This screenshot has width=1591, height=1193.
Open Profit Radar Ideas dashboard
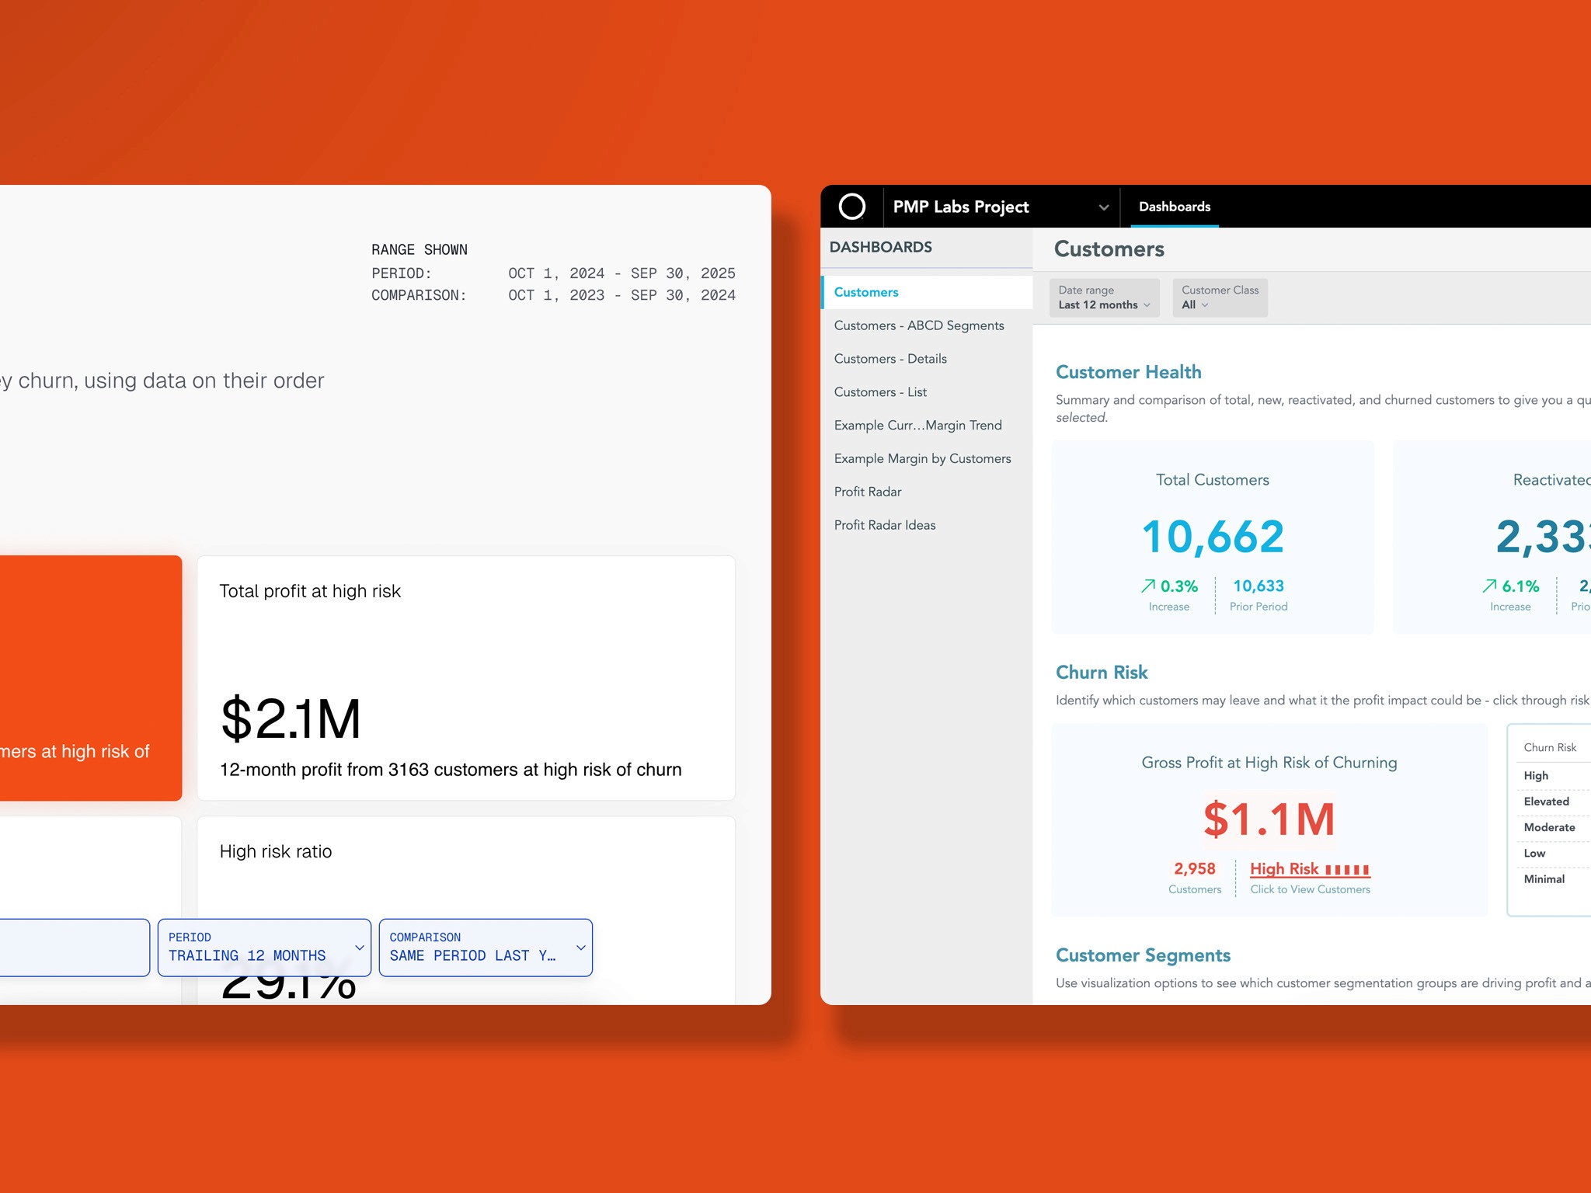pos(884,525)
